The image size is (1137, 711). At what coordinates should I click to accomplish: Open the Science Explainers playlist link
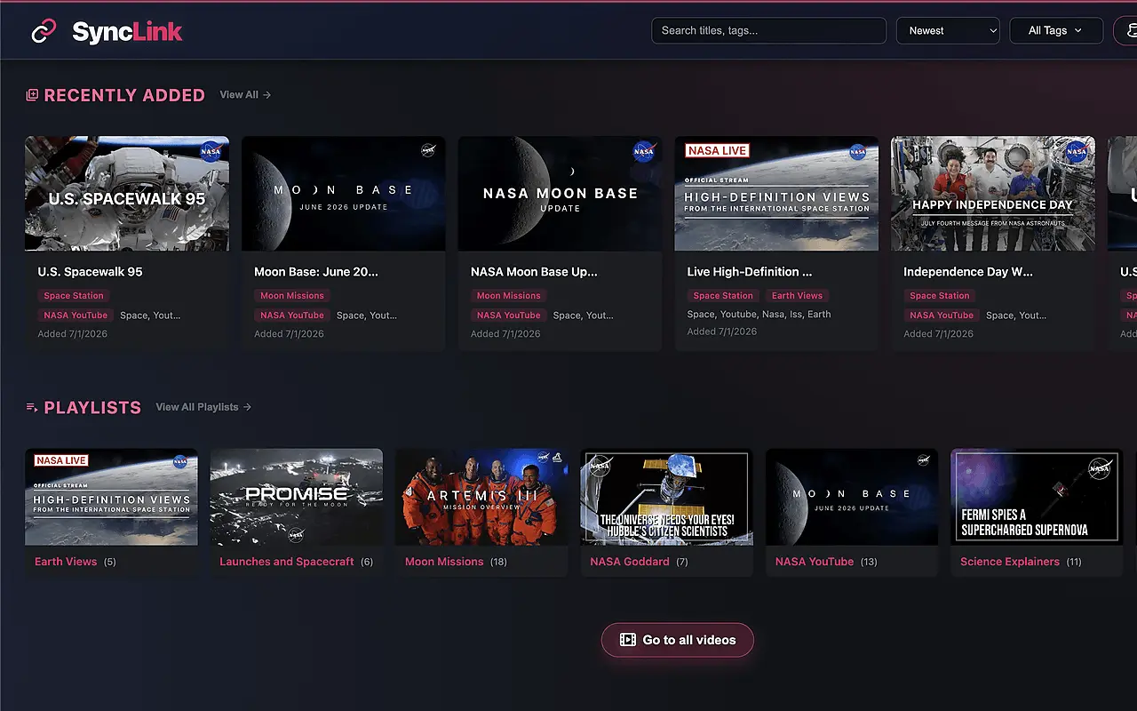1010,562
